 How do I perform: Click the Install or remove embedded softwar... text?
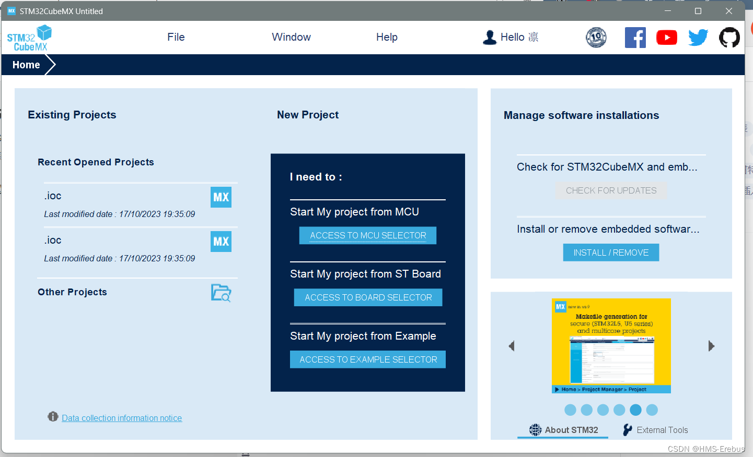coord(608,229)
